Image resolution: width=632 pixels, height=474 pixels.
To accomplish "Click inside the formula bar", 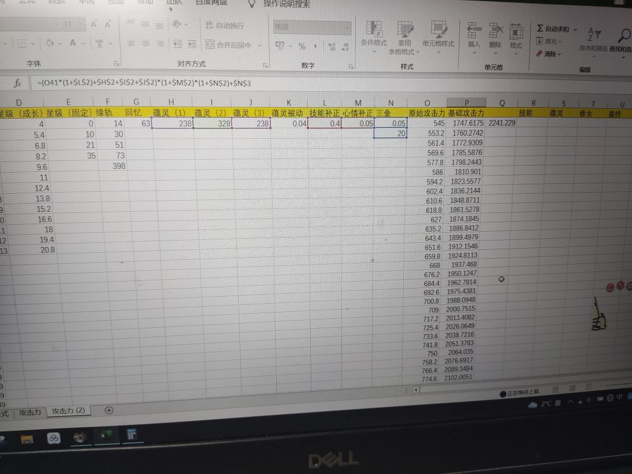I will 331,84.
